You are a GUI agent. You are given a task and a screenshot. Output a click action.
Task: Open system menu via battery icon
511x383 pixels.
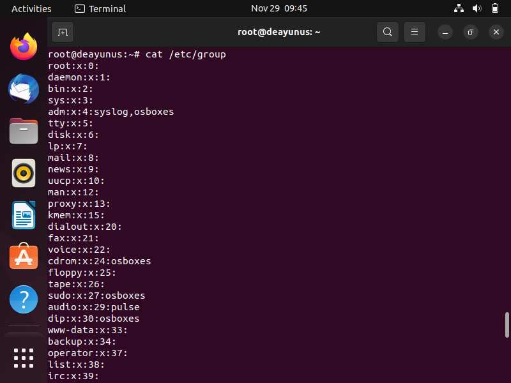pos(494,8)
